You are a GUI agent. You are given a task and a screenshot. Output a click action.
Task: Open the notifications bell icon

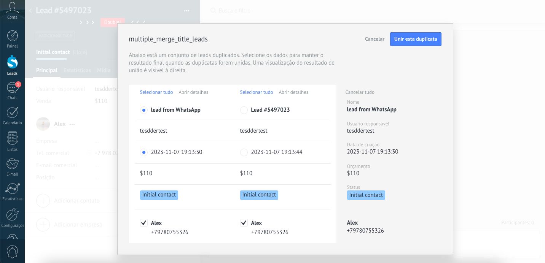(12, 252)
